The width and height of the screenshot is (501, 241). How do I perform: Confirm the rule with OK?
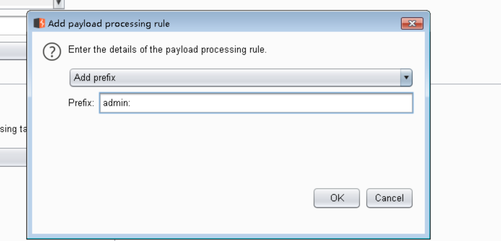(336, 198)
